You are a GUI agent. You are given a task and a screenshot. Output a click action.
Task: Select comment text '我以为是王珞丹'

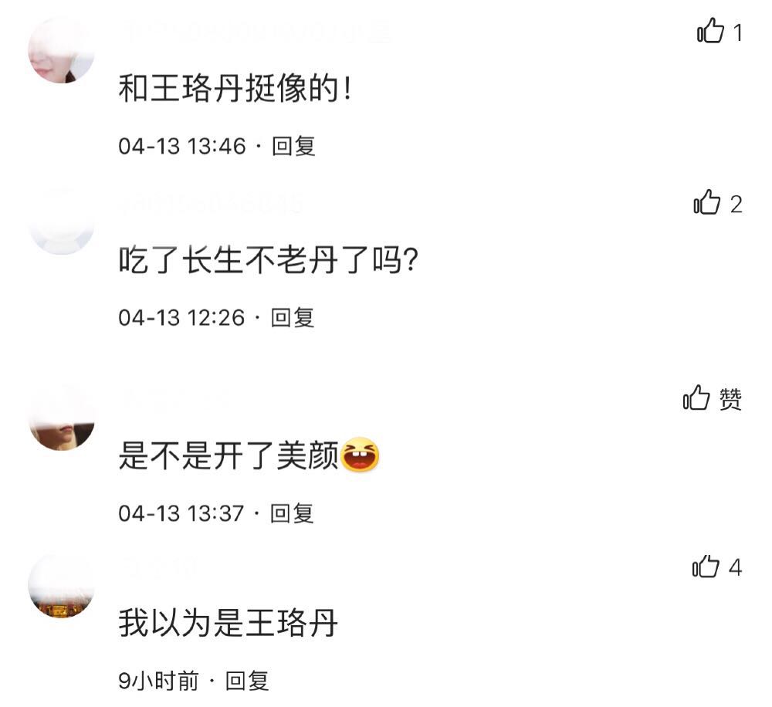(x=228, y=623)
